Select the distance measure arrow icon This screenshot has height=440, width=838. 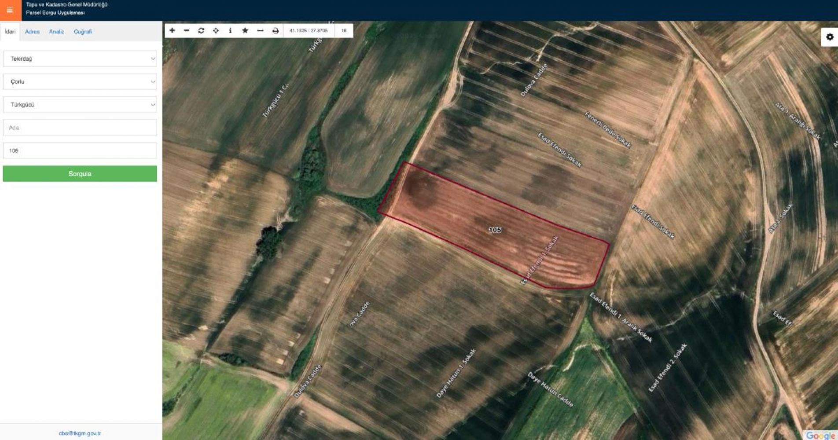(260, 30)
